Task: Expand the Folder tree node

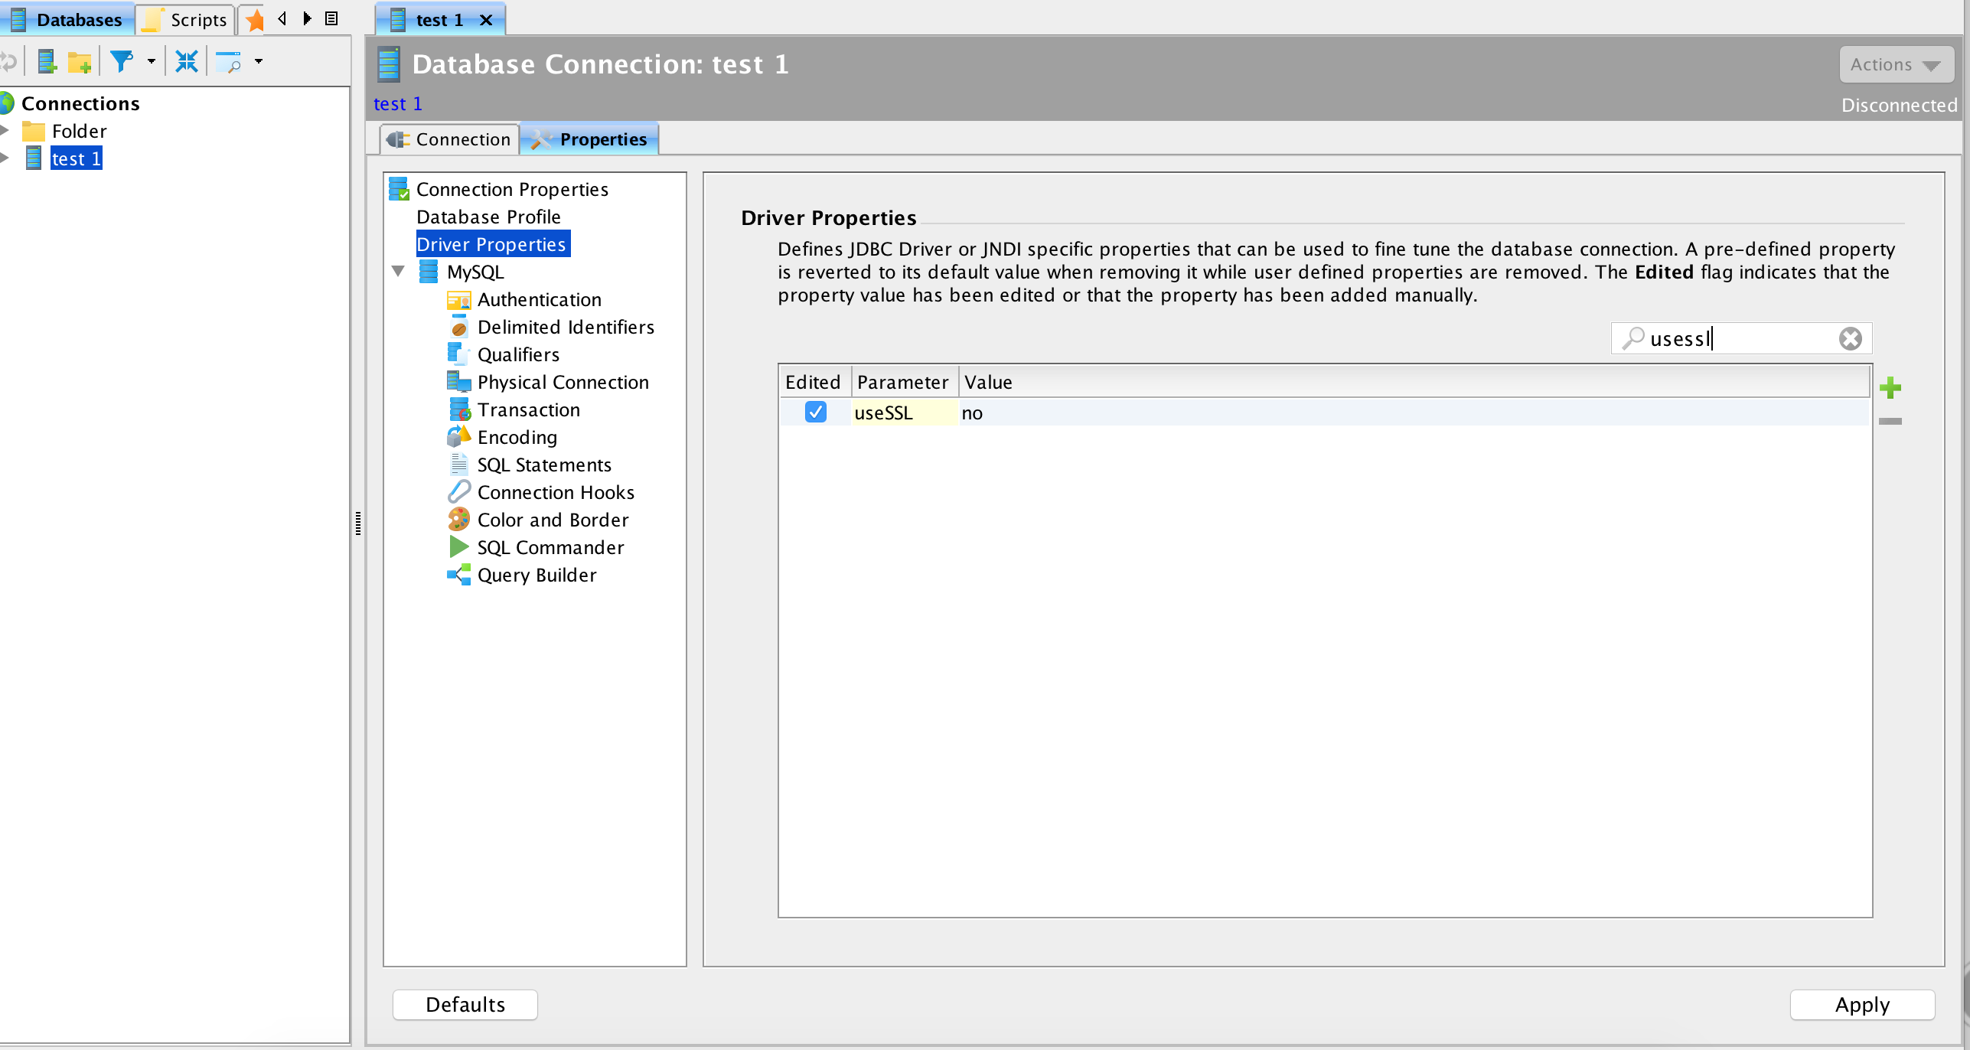Action: click(5, 131)
